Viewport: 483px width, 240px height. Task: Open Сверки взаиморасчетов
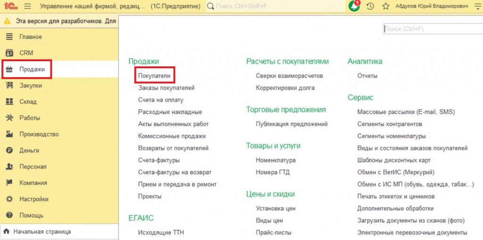pyautogui.click(x=289, y=76)
